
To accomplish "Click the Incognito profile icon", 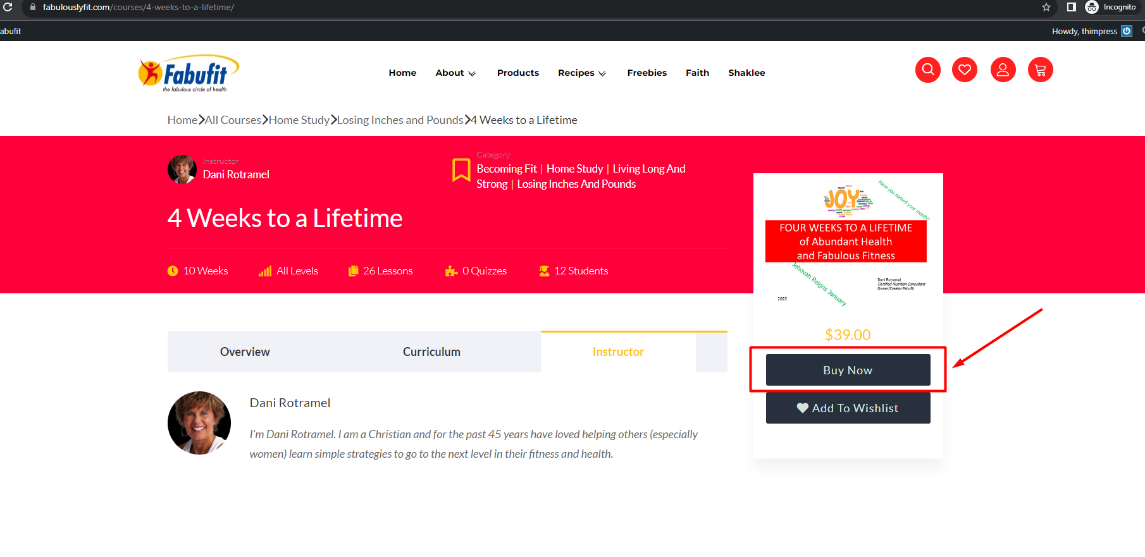I will (1092, 7).
